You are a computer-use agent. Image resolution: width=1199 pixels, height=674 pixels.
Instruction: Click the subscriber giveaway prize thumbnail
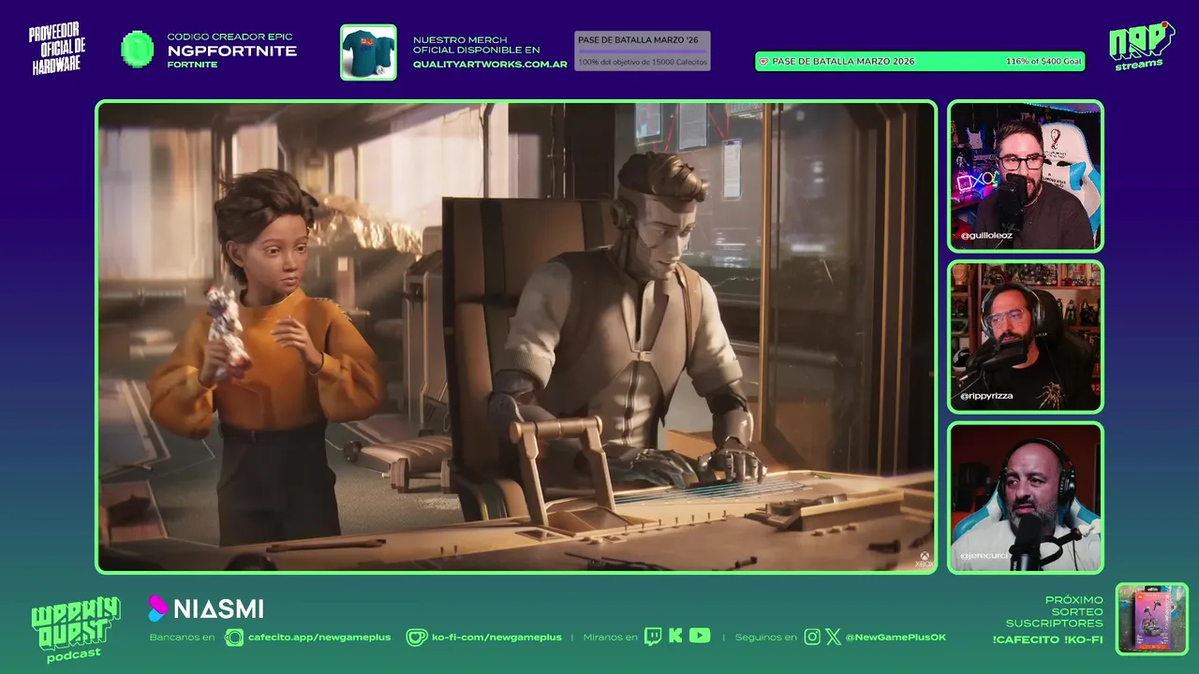point(1152,619)
